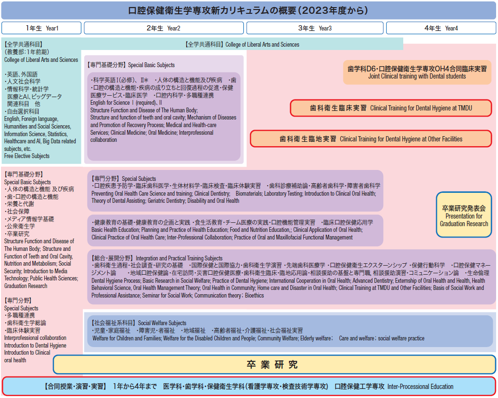The width and height of the screenshot is (498, 398).
Task: Click the list item ・メディア情報学基礎
Action: tap(29, 219)
